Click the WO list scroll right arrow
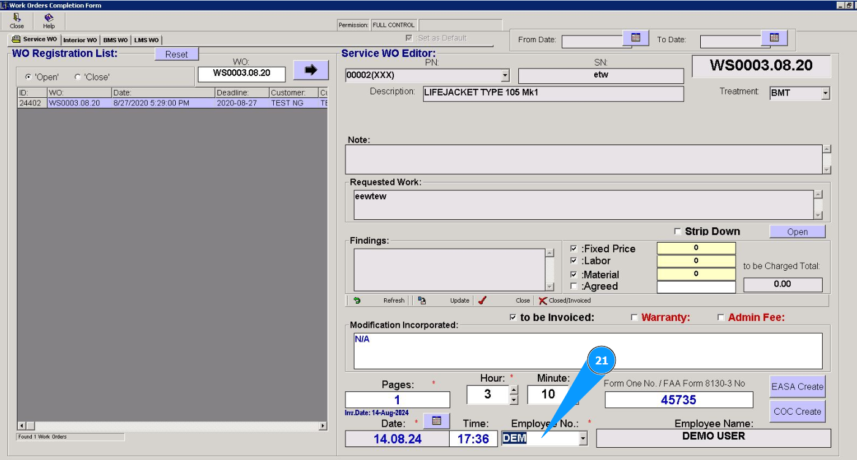The width and height of the screenshot is (857, 460). coord(323,426)
